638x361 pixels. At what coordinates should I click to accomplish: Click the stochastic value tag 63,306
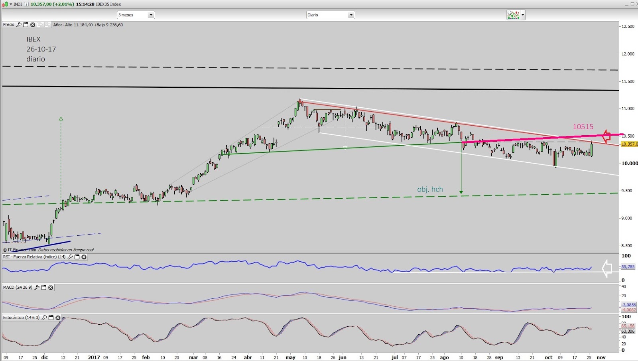pyautogui.click(x=628, y=331)
